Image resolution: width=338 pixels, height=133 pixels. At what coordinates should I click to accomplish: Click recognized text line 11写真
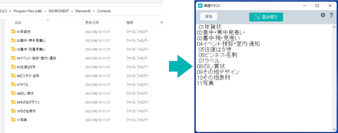(205, 83)
